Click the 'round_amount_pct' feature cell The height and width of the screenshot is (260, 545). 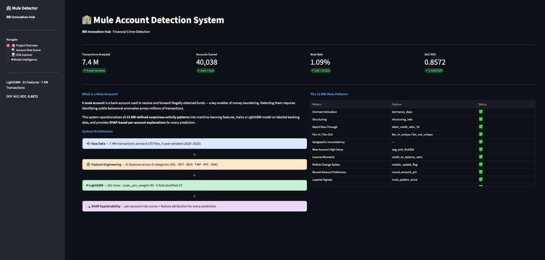tap(433, 172)
